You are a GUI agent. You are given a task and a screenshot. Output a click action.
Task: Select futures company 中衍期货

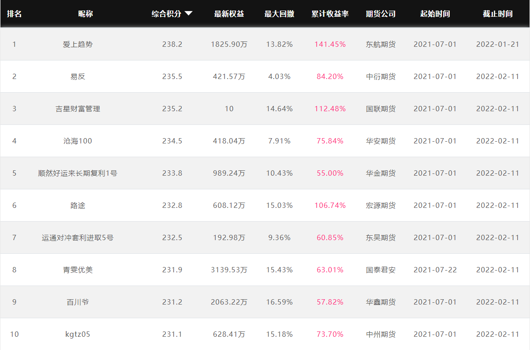click(381, 76)
